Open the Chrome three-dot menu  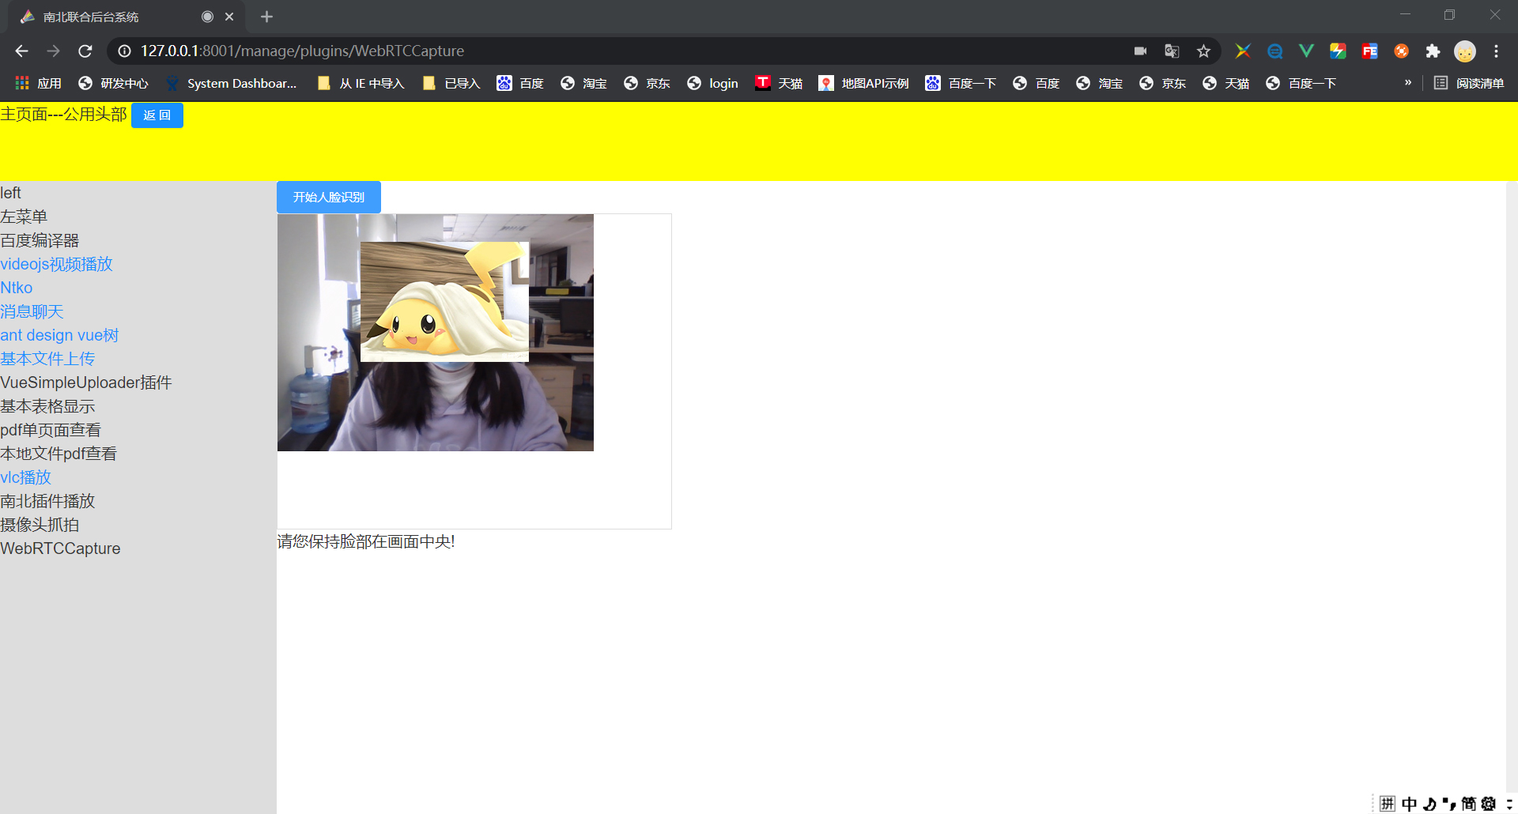click(x=1496, y=51)
